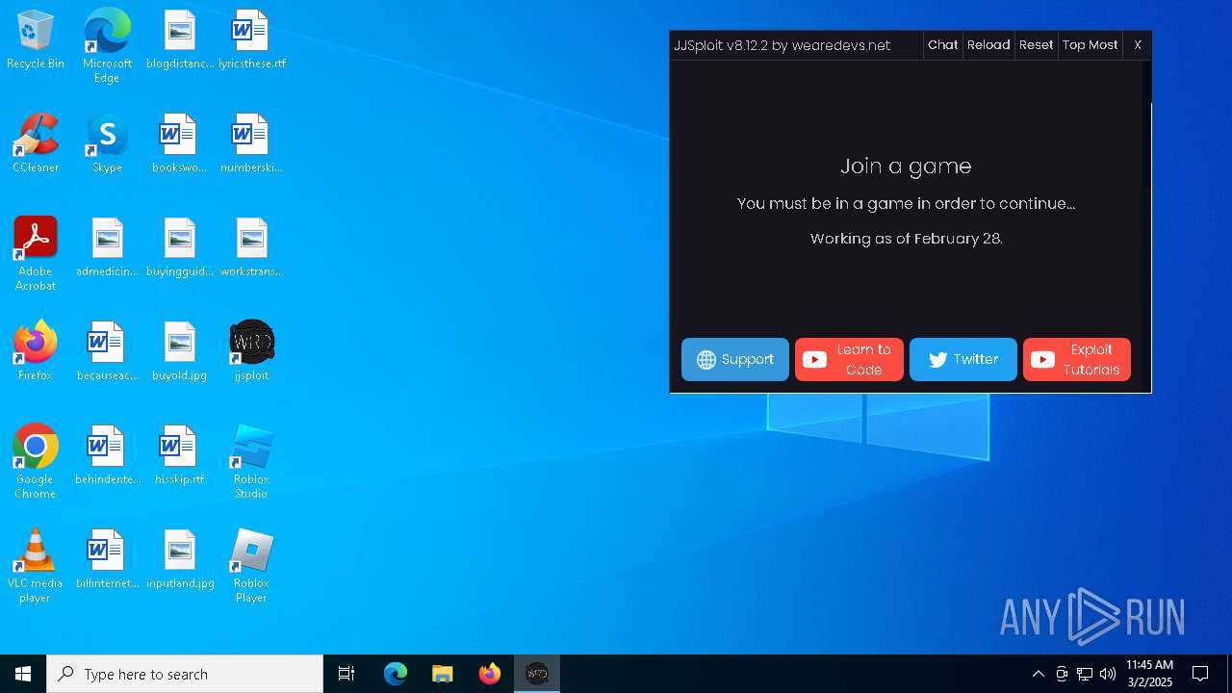Click the taskbar search box
1232x693 pixels.
(185, 674)
